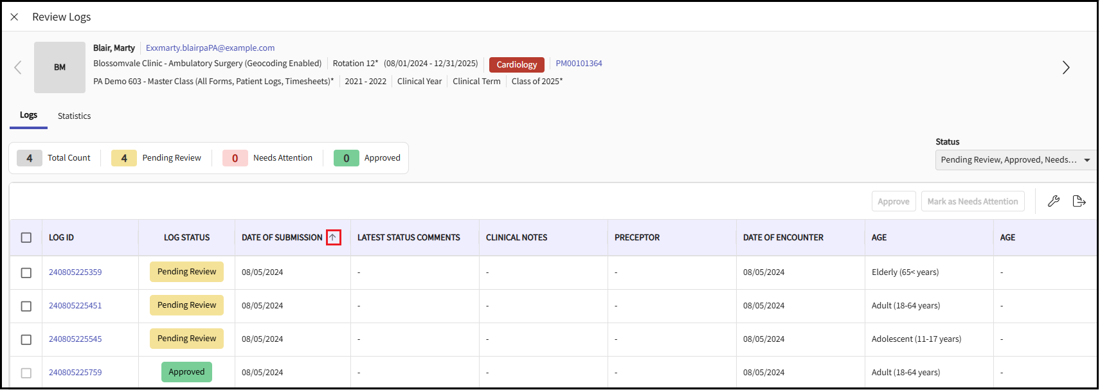Image resolution: width=1100 pixels, height=390 pixels.
Task: Open log ID 240805225451
Action: [x=75, y=306]
